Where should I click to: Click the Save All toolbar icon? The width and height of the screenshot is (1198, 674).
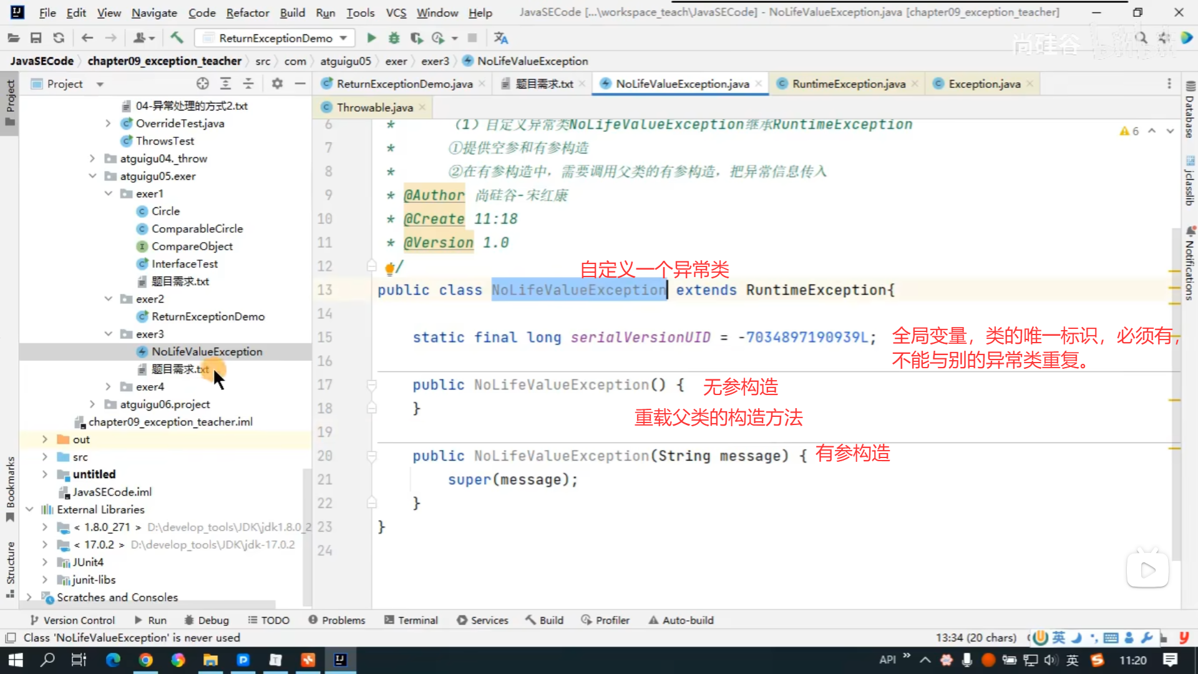click(x=36, y=38)
